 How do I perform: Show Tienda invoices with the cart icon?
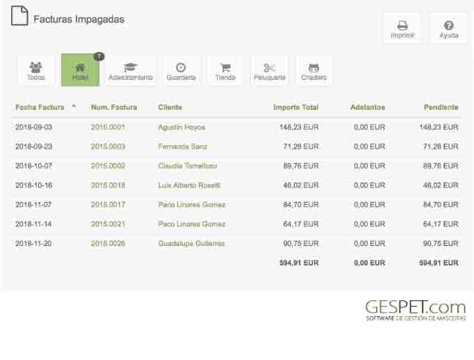point(225,70)
